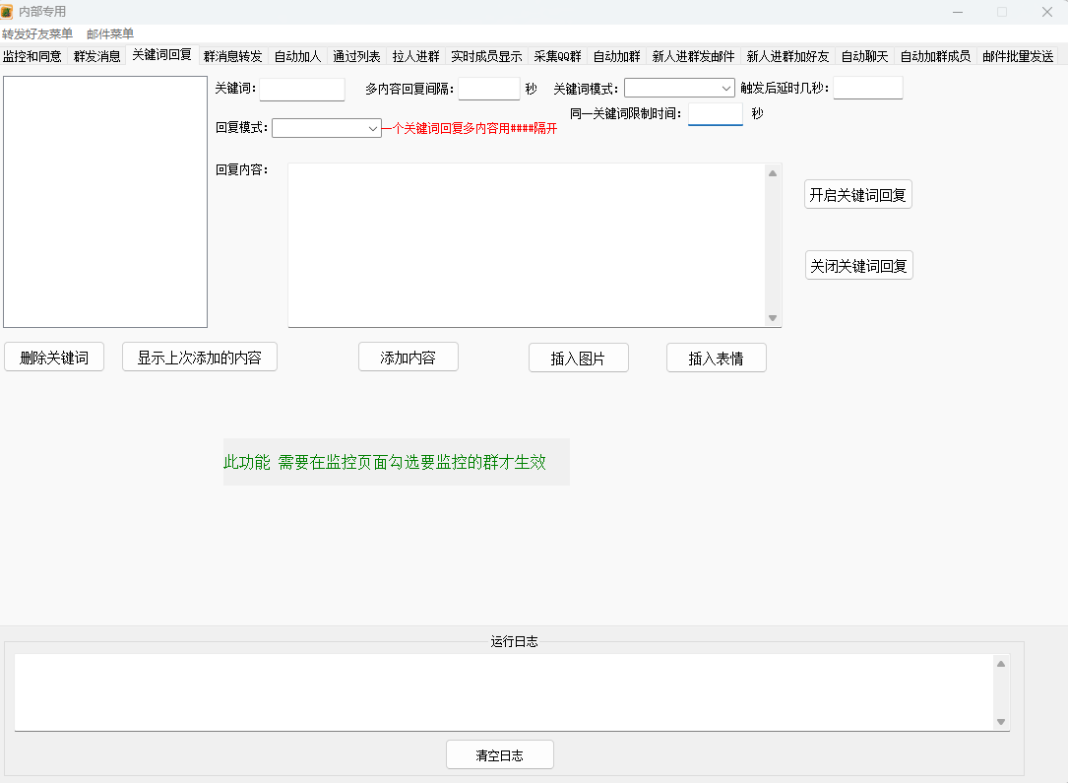Switch to the 群消息转发 tab
Screen dimensions: 1068x783
pos(232,56)
